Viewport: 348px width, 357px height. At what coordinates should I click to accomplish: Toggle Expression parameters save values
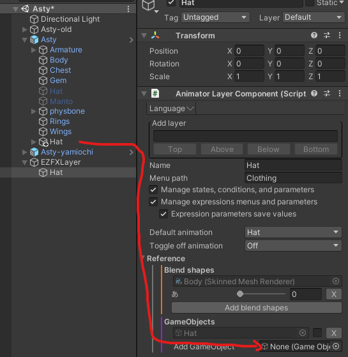pyautogui.click(x=163, y=214)
